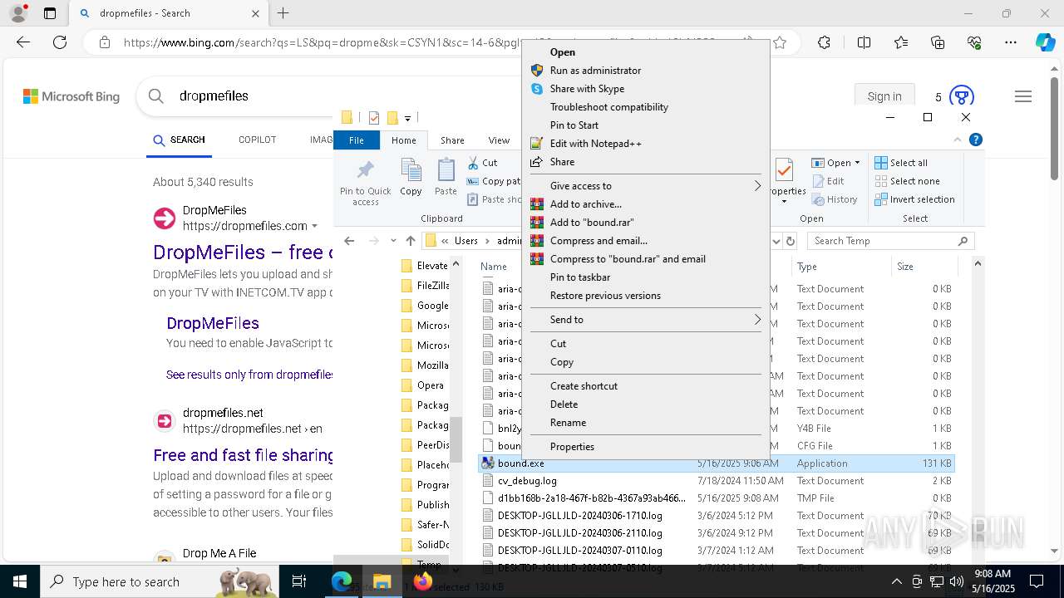Click Select none in the ribbon

(907, 181)
